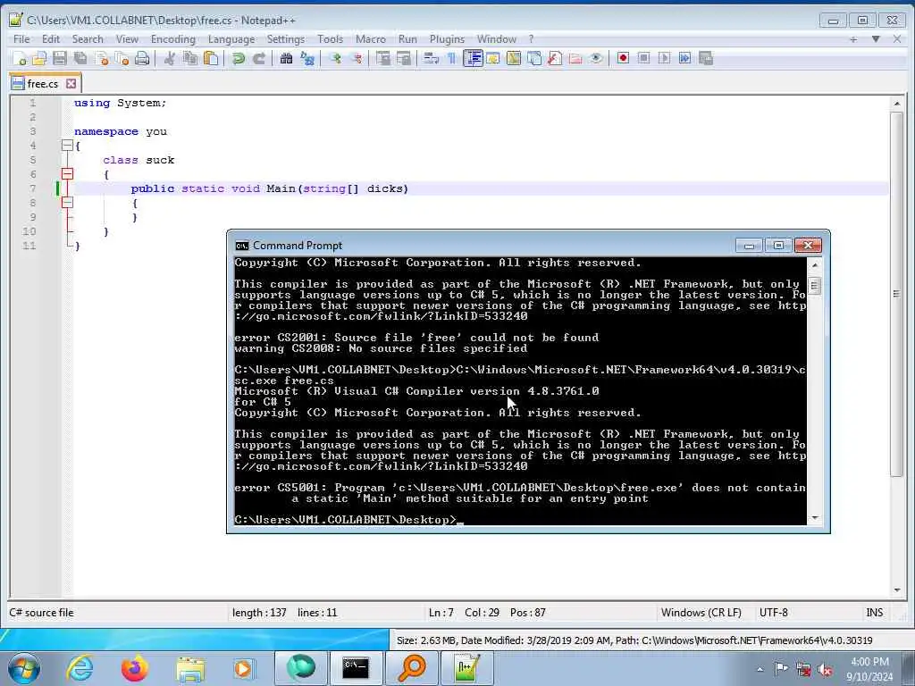Screen dimensions: 915x686
Task: Collapse the class fold marker on line 6
Action: pyautogui.click(x=67, y=174)
